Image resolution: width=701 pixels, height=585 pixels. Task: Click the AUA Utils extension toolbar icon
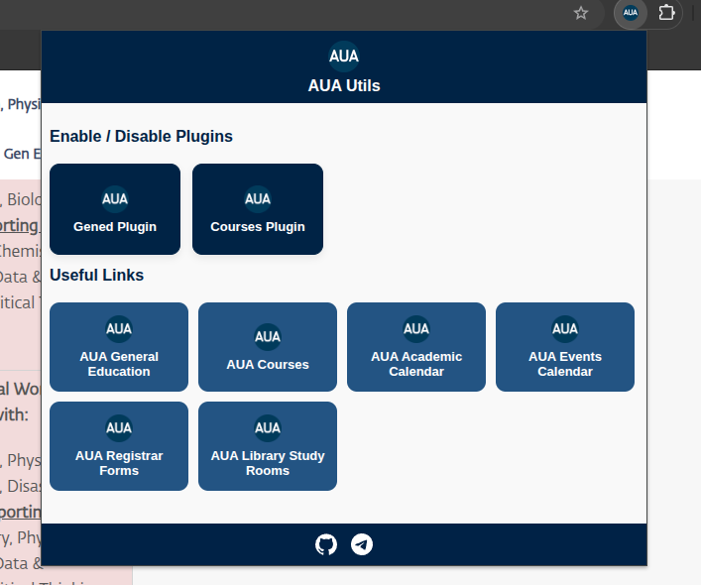pos(631,13)
